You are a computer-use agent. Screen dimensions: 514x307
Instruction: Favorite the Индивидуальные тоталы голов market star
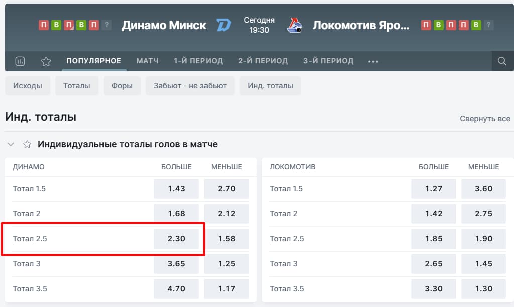(x=27, y=144)
